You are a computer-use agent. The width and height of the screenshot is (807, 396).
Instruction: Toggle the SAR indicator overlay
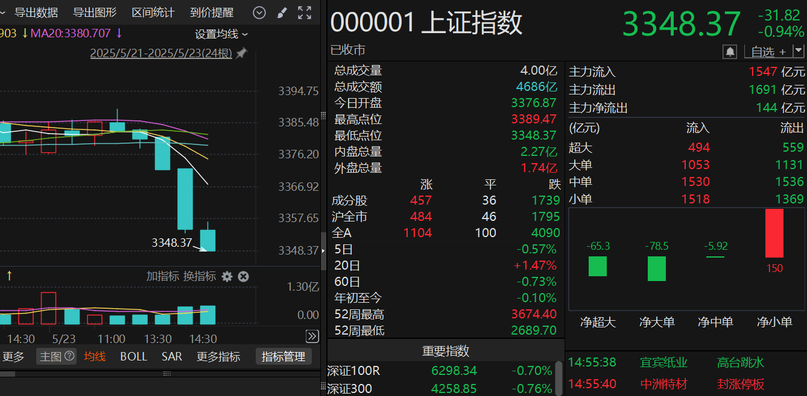(x=171, y=356)
